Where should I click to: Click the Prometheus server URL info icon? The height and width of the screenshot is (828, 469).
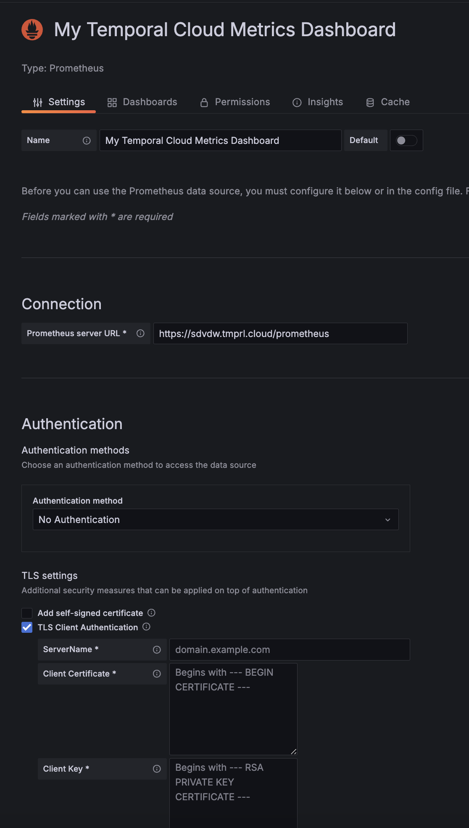(140, 333)
